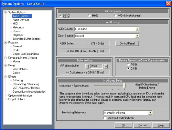The width and height of the screenshot is (172, 130).
Task: Click the Monitoring / Engine Mode slider handle
Action: coord(124,86)
